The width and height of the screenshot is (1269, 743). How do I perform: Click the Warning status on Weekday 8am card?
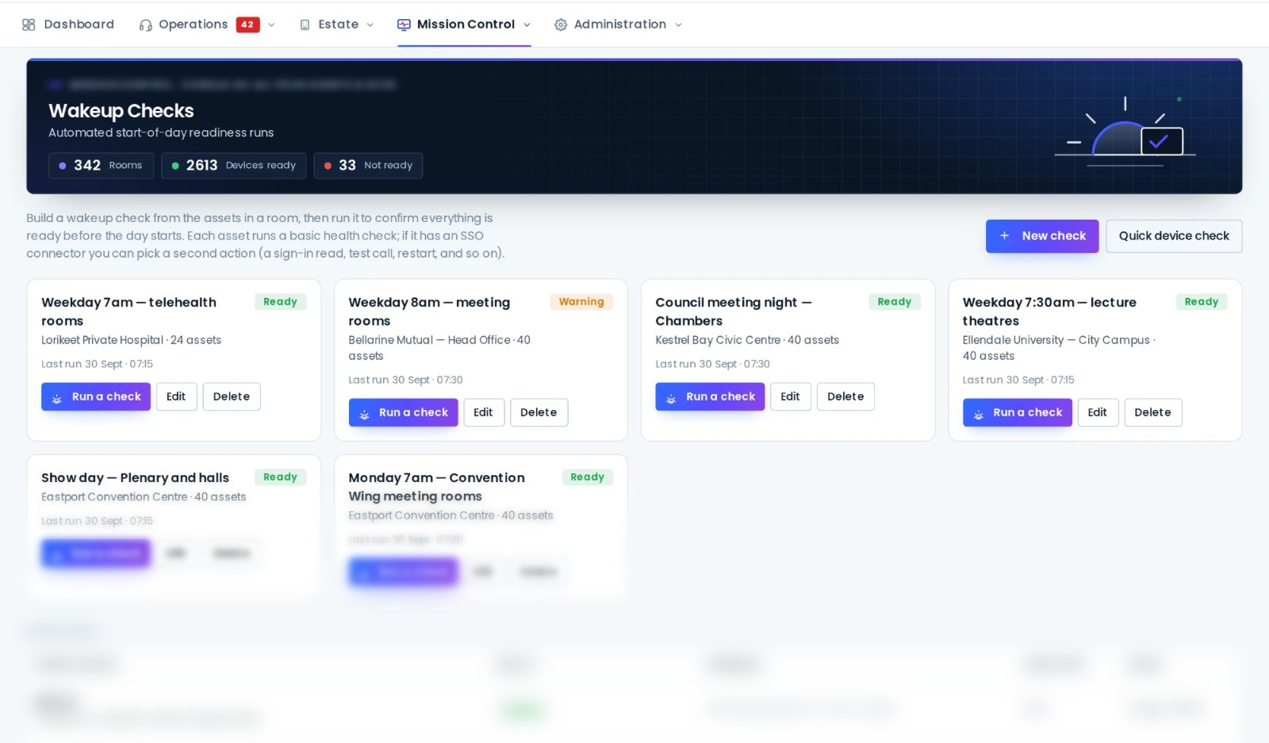581,302
